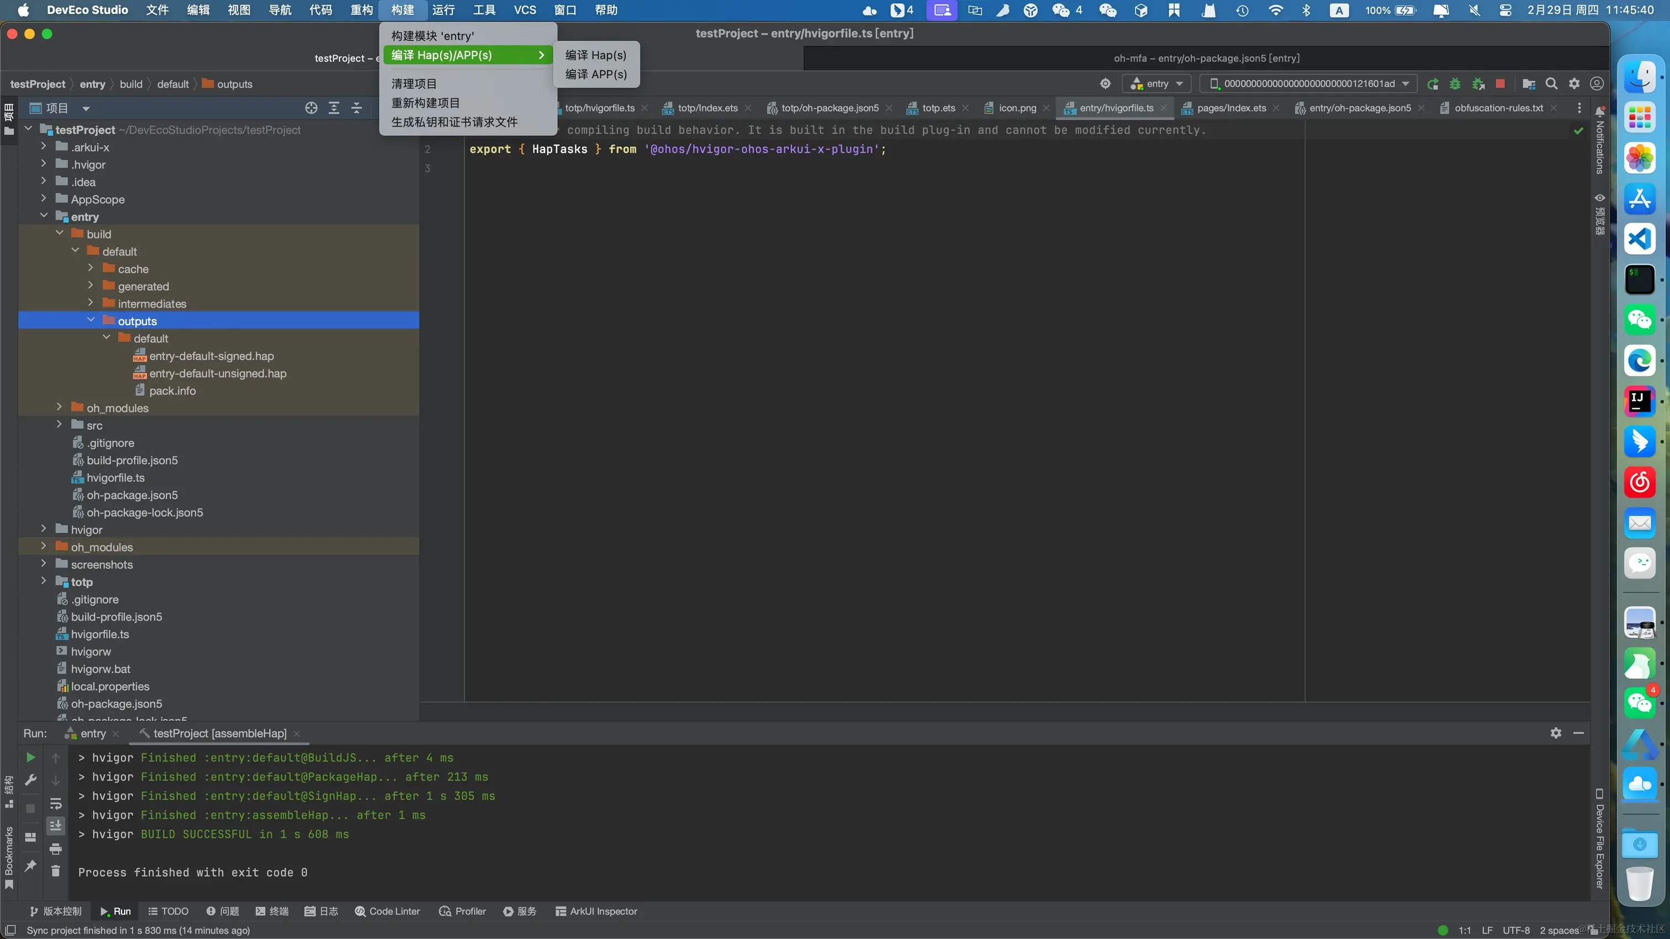Image resolution: width=1670 pixels, height=939 pixels.
Task: Click the target crosshair icon near entry selector
Action: click(1106, 83)
